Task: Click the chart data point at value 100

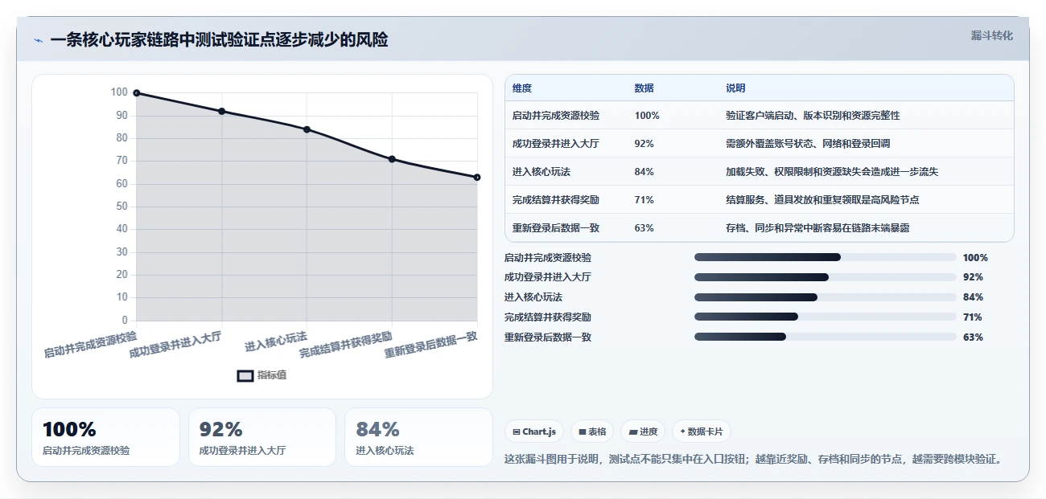Action: coord(137,93)
